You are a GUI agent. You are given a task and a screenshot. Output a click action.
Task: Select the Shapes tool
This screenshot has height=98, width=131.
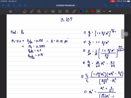coord(39,11)
